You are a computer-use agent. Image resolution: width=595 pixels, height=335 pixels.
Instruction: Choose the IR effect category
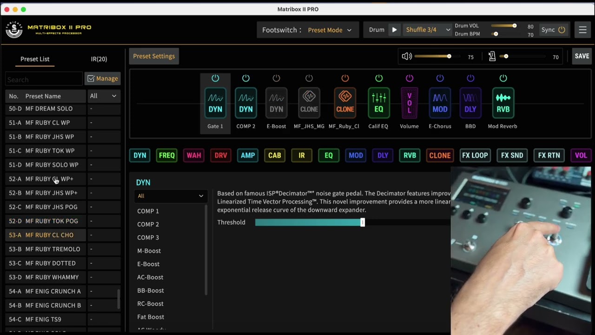tap(302, 155)
